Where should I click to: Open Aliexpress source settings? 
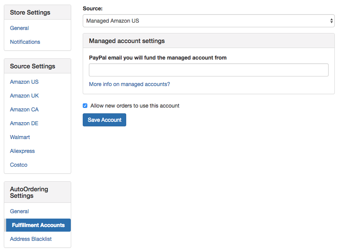22,151
